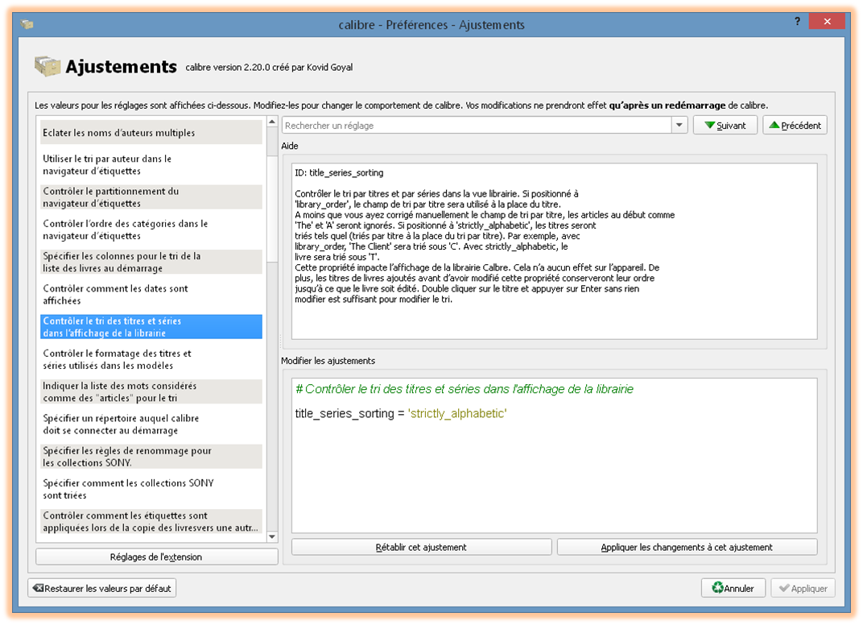Select 'Spécifier comment les collections SONY' tweak
Screen dimensions: 863x625
[151, 489]
